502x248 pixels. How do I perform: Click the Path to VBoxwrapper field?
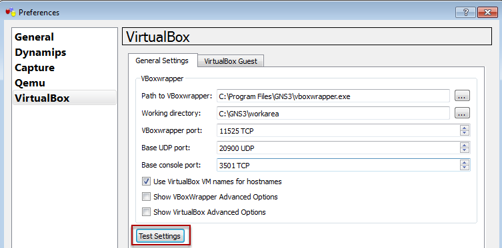[x=333, y=96]
